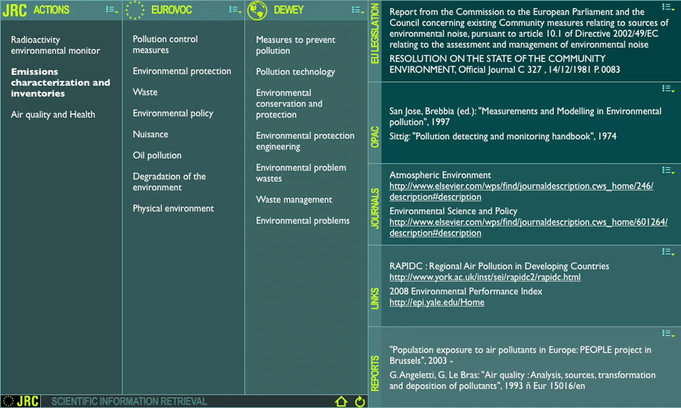681x408 pixels.
Task: Click the Eurovoc star circle icon
Action: tap(135, 10)
